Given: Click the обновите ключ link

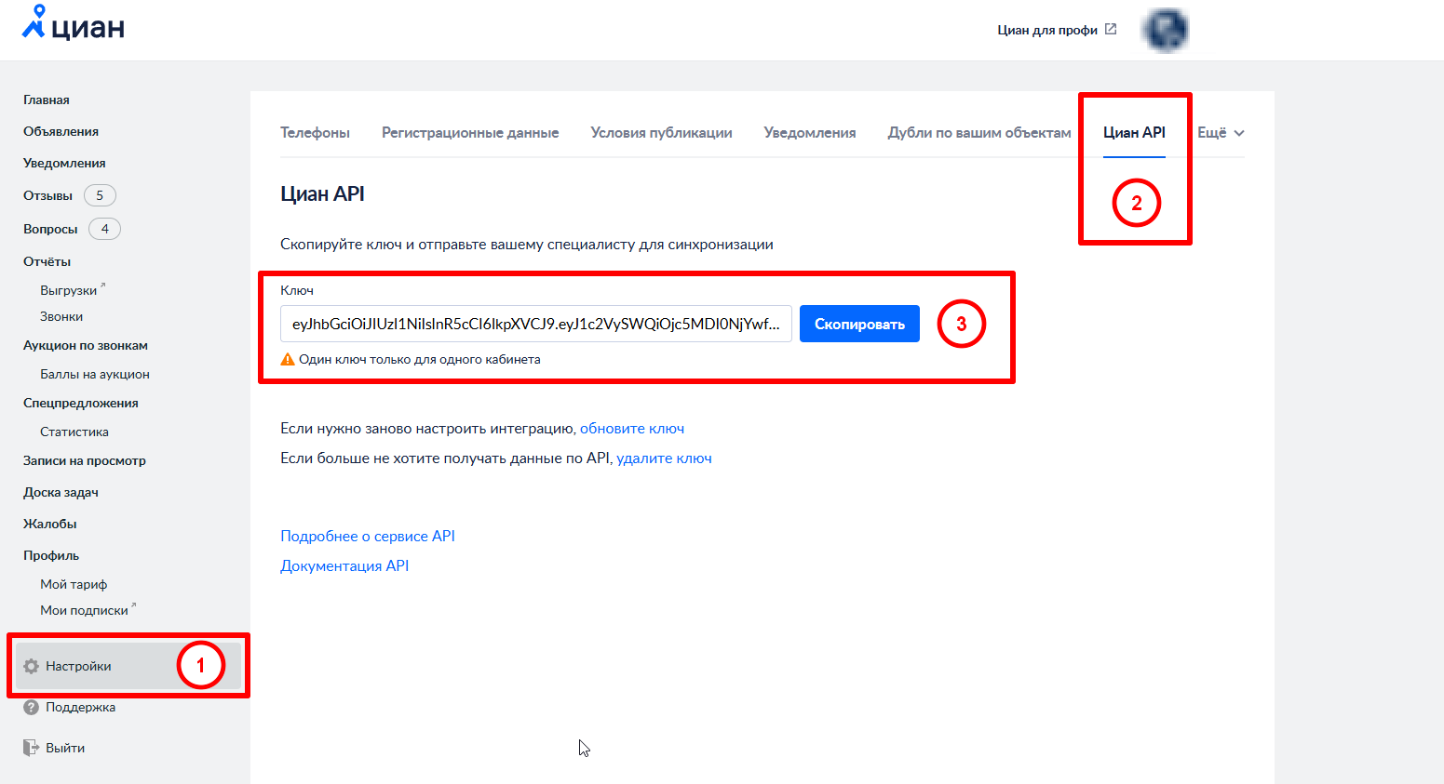Looking at the screenshot, I should pos(632,428).
